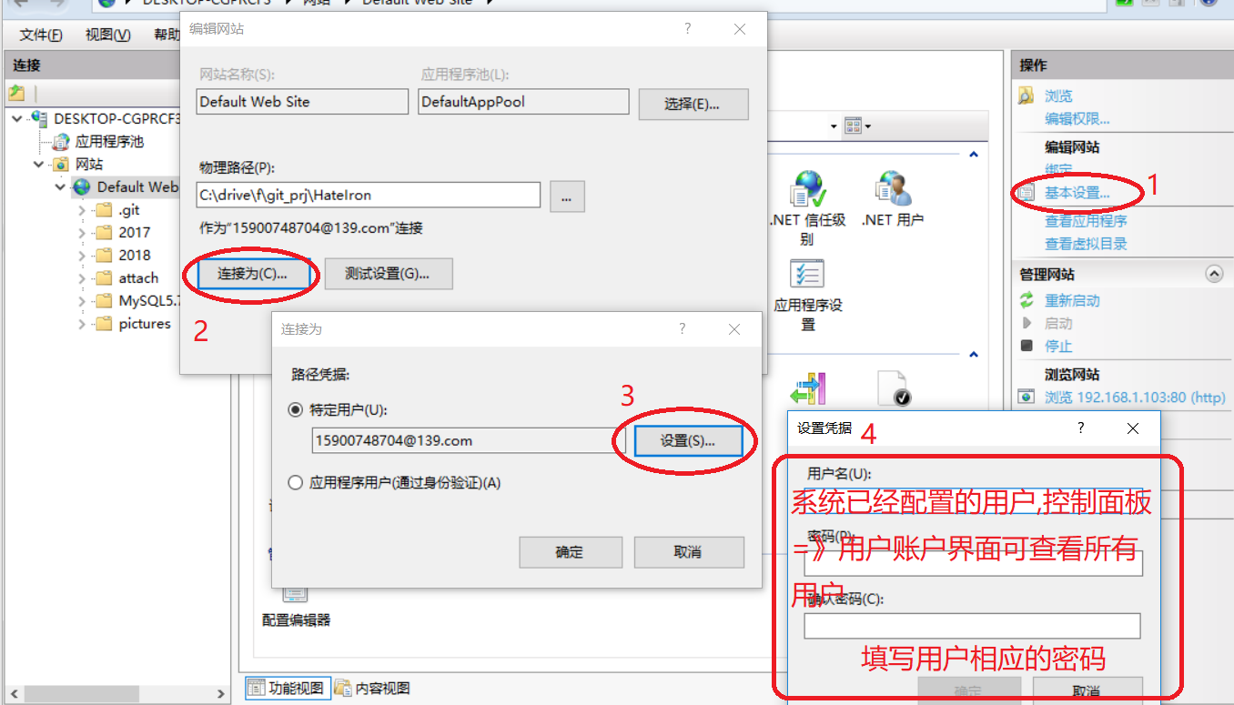Click the view-mode icon dropdown in toolbar
Screen dimensions: 1234x705
pyautogui.click(x=857, y=126)
